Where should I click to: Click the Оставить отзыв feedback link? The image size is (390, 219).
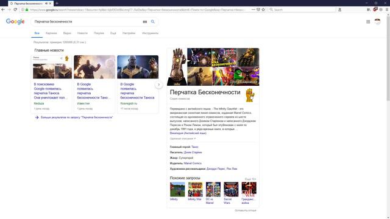pos(245,210)
